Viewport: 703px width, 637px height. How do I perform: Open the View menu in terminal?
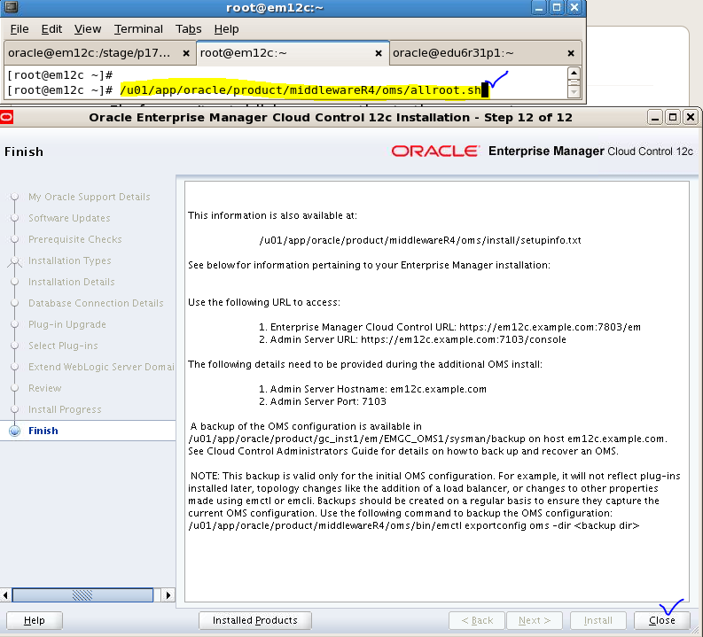tap(88, 29)
